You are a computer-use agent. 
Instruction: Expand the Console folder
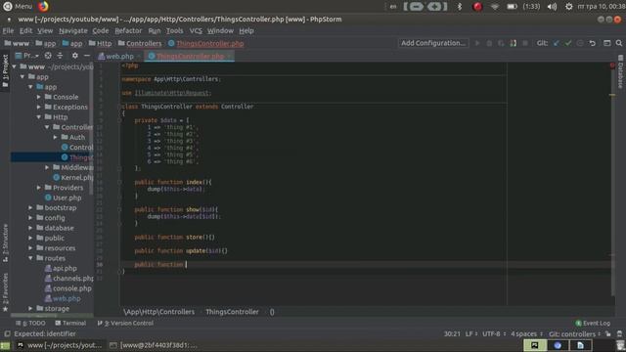point(39,97)
